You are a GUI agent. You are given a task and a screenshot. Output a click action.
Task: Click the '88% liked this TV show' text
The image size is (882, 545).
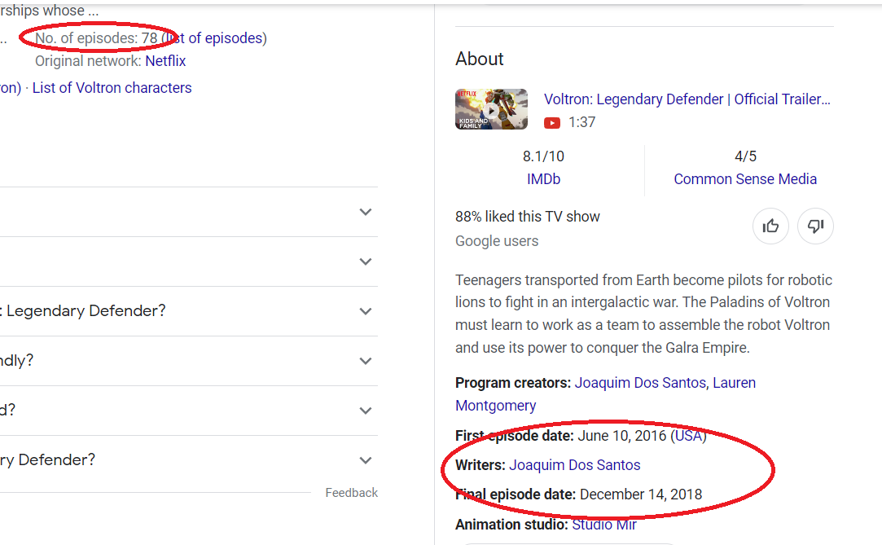click(x=528, y=217)
